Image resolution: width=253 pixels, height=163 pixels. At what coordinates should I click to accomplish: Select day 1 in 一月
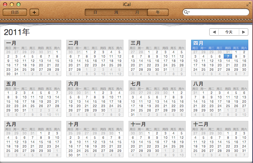(x=57, y=52)
